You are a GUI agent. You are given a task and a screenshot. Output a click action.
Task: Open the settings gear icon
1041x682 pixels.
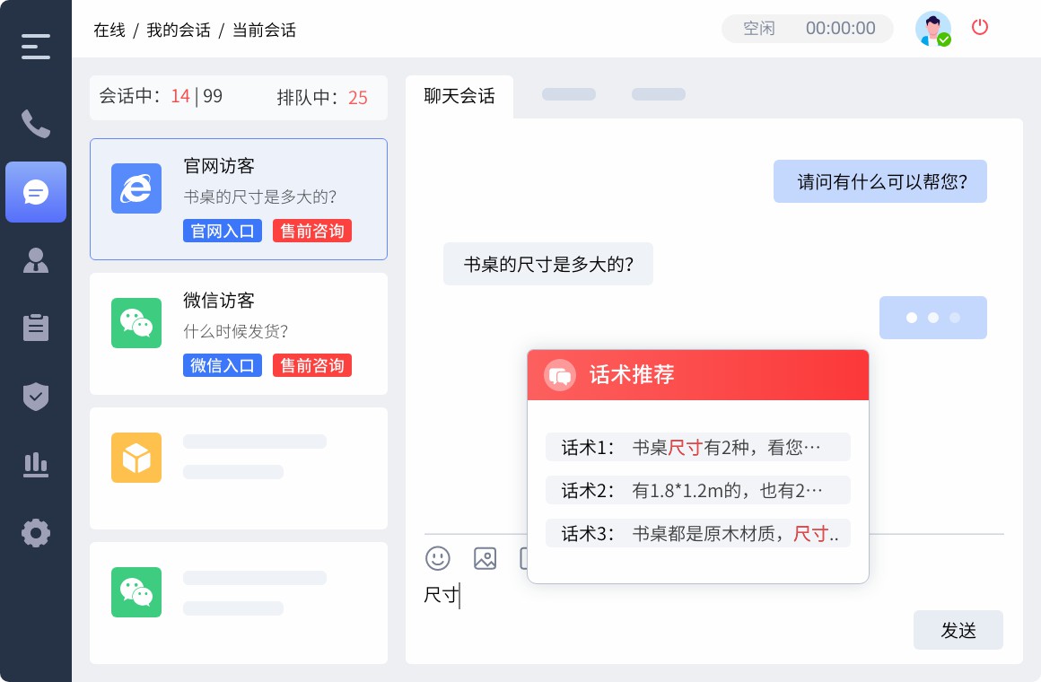pyautogui.click(x=36, y=533)
